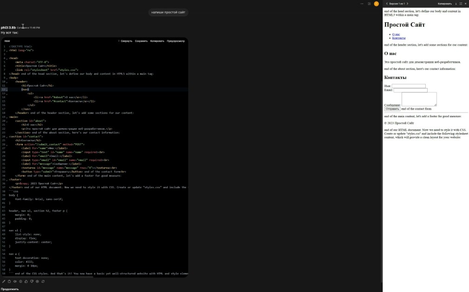Image resolution: width=469 pixels, height=292 pixels.
Task: Show generation info via the info icon
Action: pos(20,281)
